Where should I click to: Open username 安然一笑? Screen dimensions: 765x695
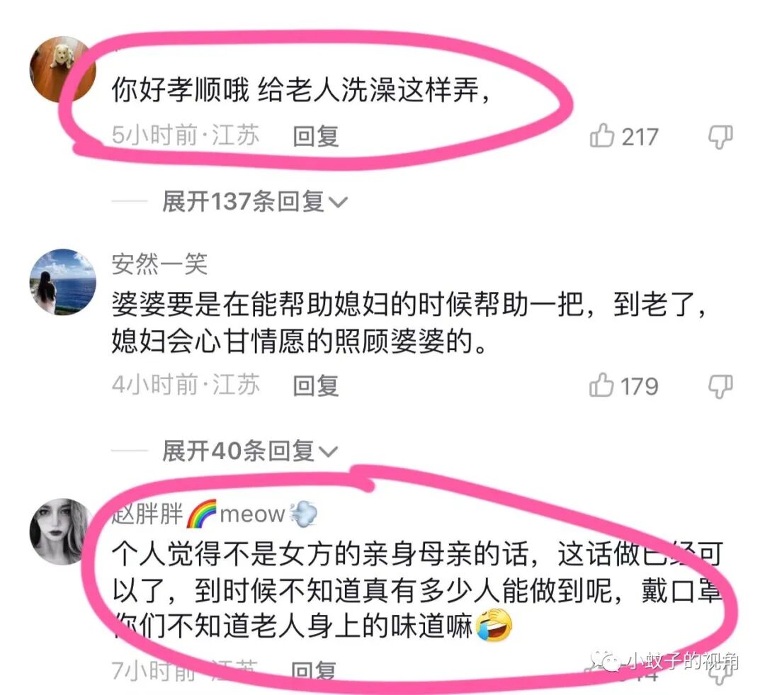click(159, 264)
